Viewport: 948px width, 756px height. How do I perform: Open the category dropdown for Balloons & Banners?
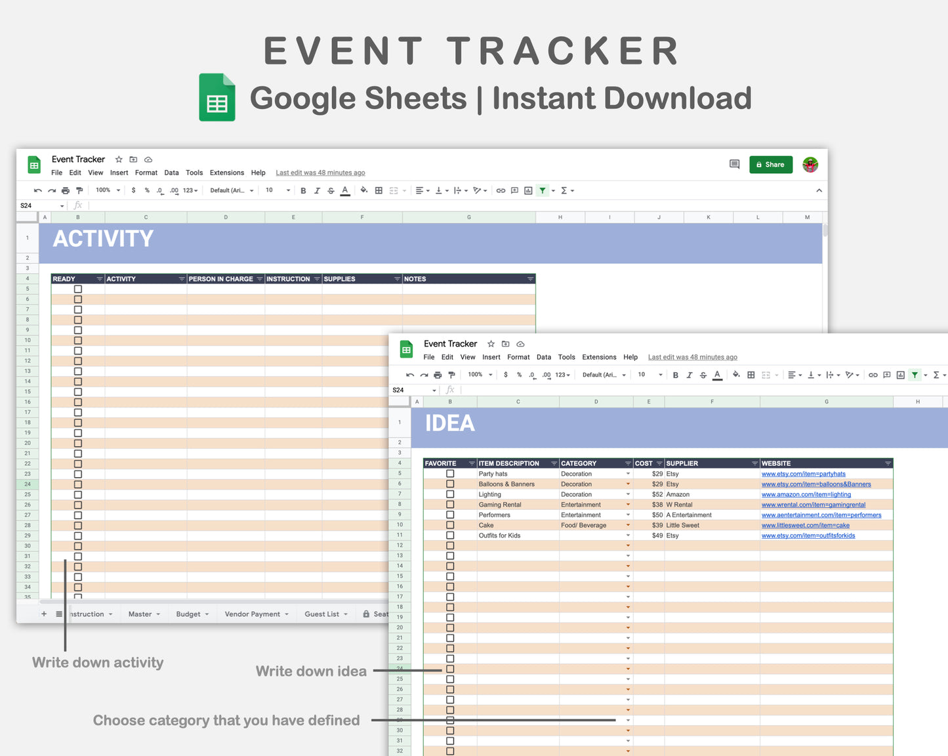628,484
